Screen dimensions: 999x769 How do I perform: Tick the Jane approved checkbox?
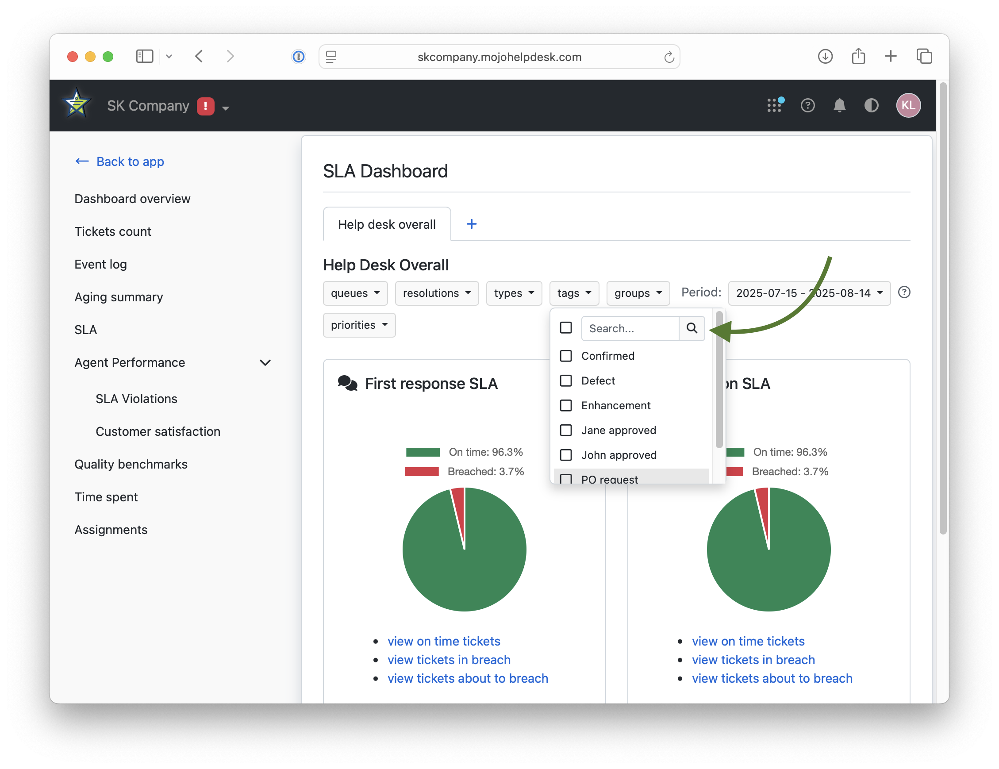coord(566,430)
